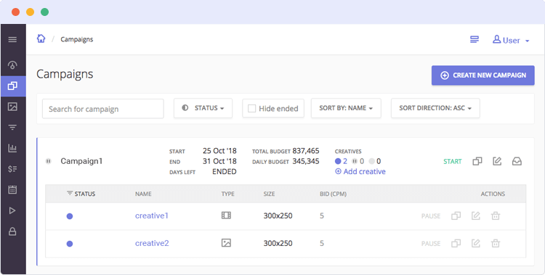
Task: Click Campaign1 paused status icon
Action: coord(48,161)
